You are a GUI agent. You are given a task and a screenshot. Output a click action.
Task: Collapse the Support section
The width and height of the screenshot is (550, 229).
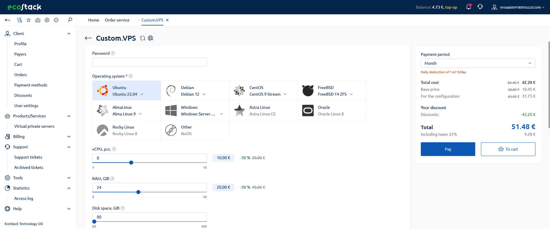(x=69, y=147)
